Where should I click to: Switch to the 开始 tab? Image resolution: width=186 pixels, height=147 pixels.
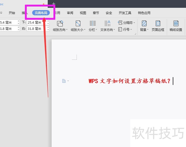[12, 13]
